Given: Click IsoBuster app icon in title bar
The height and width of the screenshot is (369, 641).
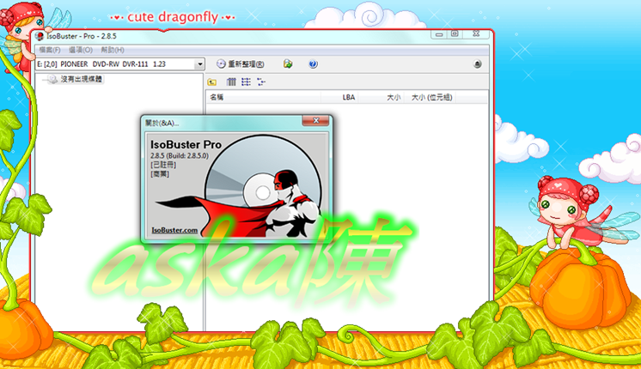Looking at the screenshot, I should (x=40, y=36).
